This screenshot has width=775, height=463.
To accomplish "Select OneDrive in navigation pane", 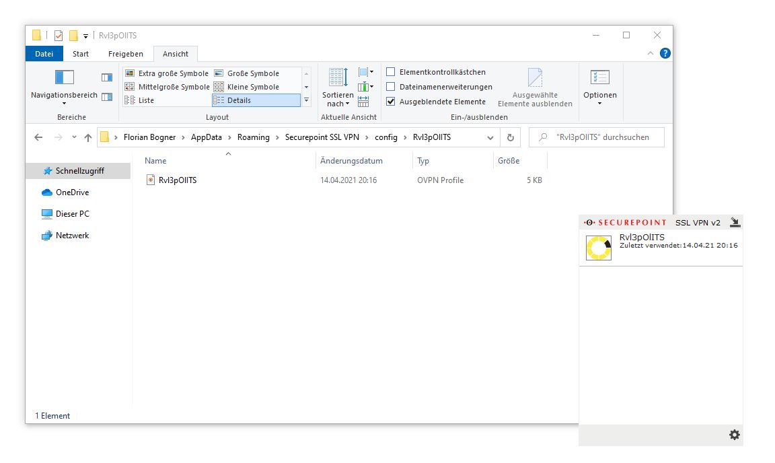I will (x=72, y=192).
